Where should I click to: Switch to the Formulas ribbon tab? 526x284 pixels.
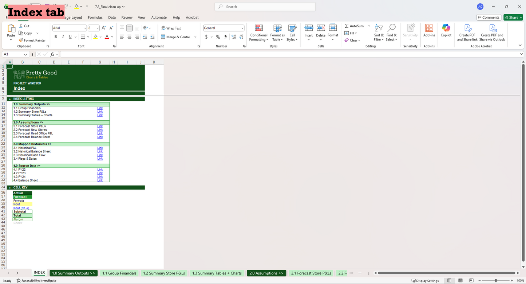pyautogui.click(x=95, y=17)
